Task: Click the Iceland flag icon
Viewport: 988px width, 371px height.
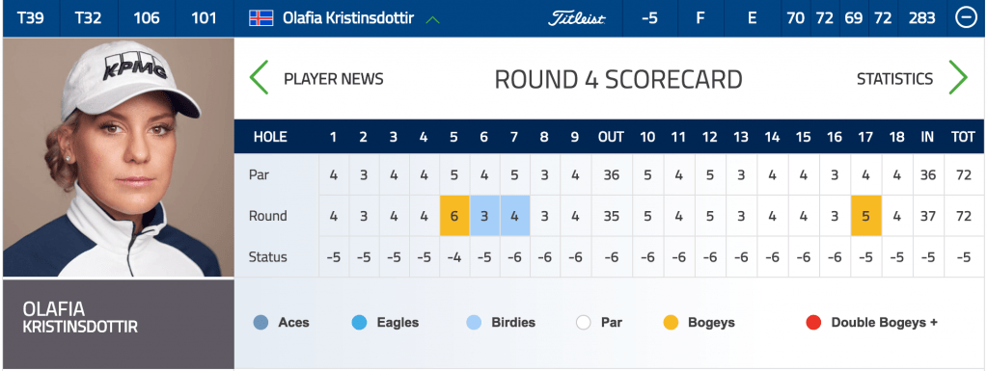Action: click(x=261, y=18)
